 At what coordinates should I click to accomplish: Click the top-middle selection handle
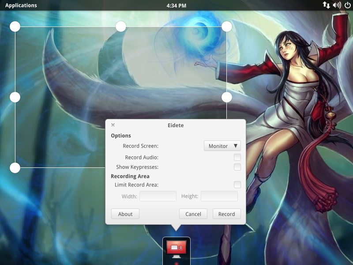pyautogui.click(x=121, y=26)
